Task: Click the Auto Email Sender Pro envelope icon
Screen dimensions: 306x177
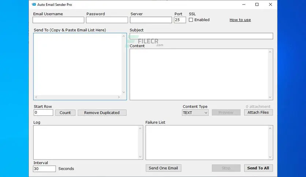Action: click(x=34, y=4)
